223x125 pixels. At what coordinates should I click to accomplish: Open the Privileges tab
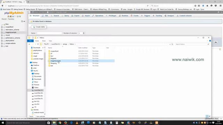(111, 16)
